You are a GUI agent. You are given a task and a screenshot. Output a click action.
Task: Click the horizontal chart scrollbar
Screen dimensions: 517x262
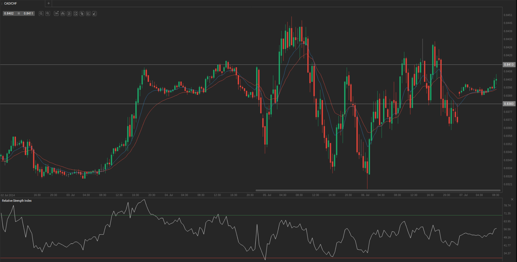point(378,190)
